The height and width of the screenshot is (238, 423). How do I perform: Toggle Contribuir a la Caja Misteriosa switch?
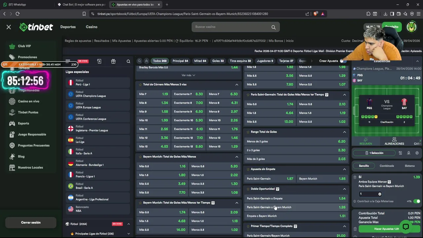click(417, 201)
